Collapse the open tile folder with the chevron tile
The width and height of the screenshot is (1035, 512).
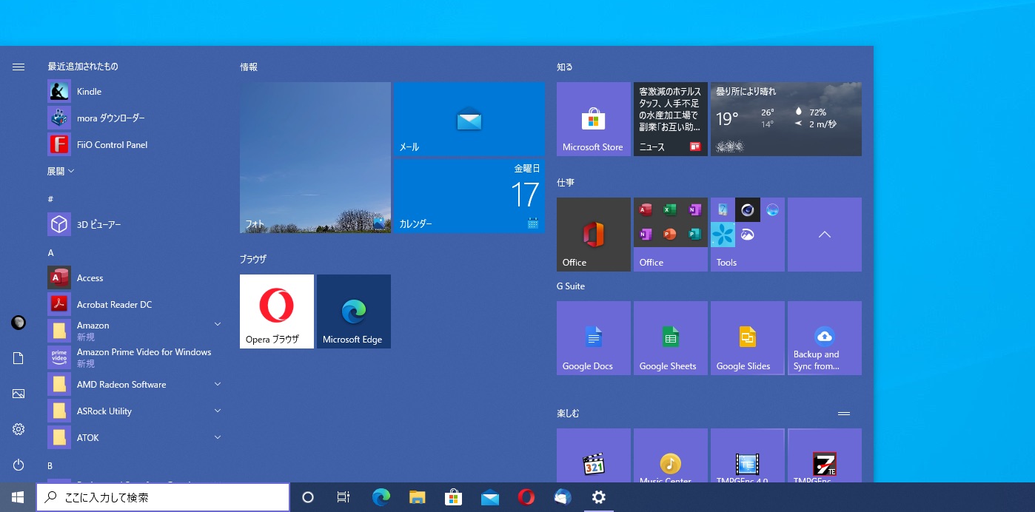click(825, 235)
